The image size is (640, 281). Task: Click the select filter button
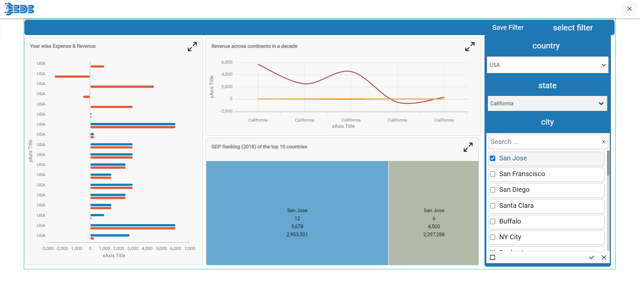pos(573,28)
